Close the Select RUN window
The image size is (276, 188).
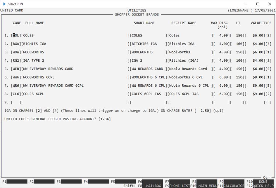click(x=270, y=4)
